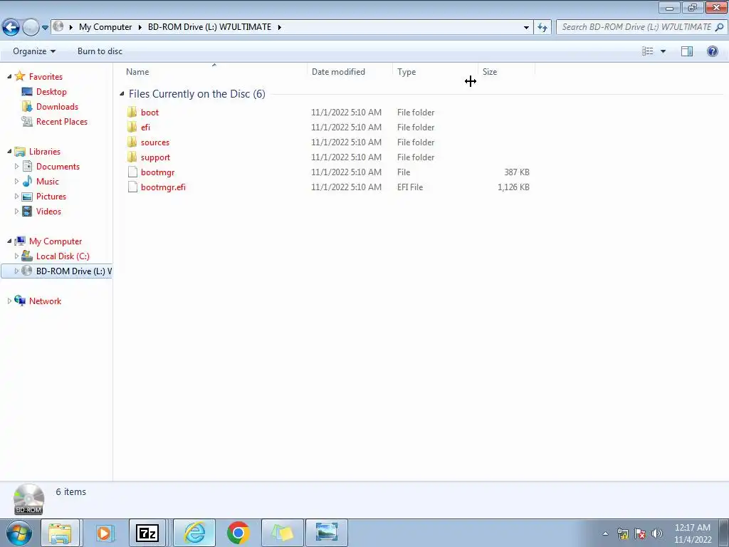Screen dimensions: 729x547
Task: Click the file name 'bootmgr.efi'
Action: pos(163,187)
